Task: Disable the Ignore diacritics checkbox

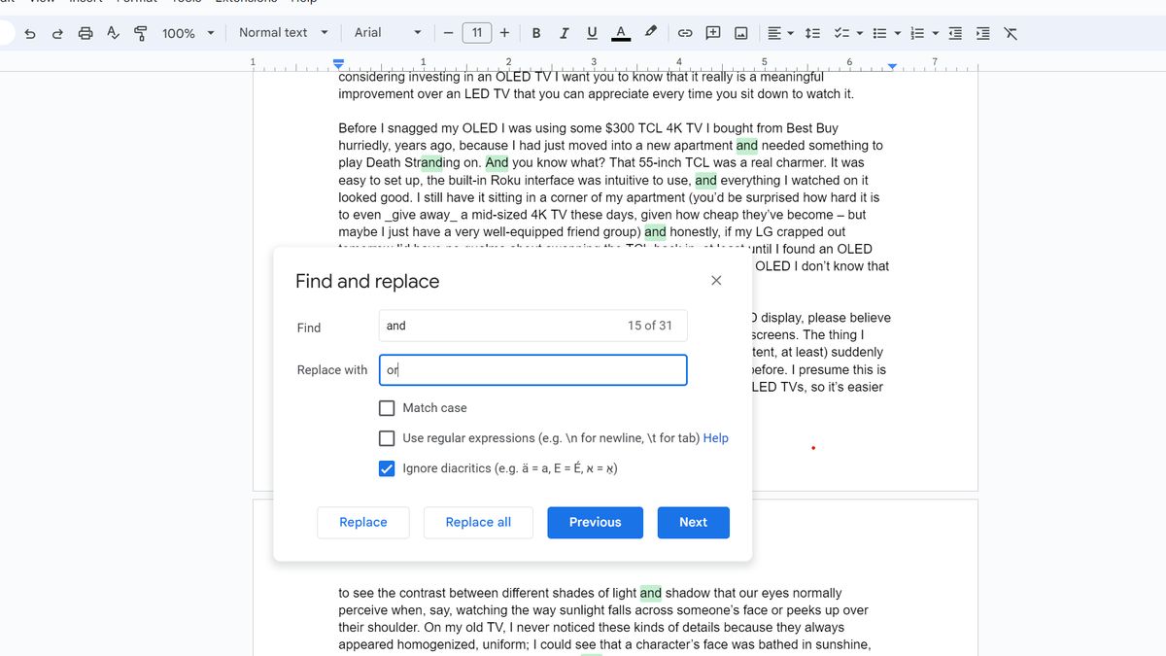Action: point(387,467)
